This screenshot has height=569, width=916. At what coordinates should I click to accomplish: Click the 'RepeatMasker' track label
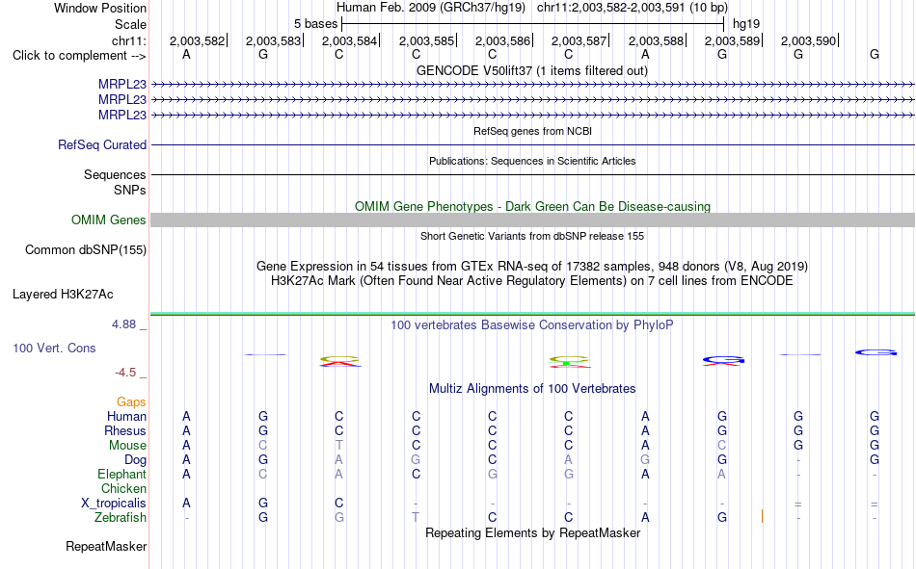(106, 547)
